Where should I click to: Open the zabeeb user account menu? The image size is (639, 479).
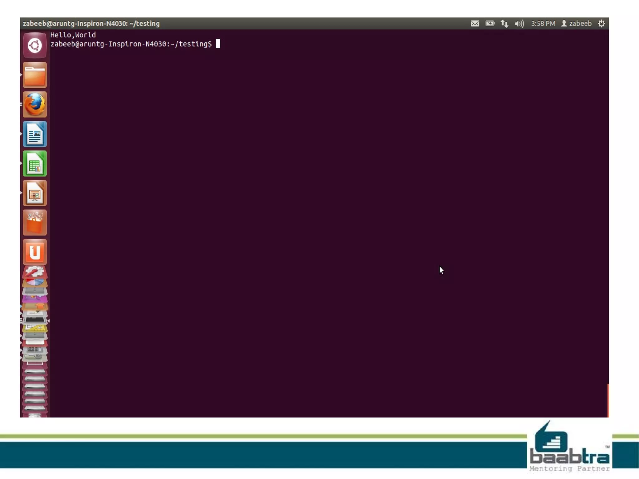577,24
